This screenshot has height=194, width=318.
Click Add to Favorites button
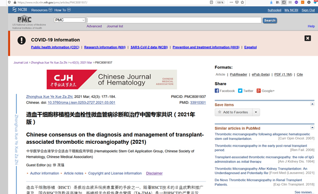click(x=233, y=112)
